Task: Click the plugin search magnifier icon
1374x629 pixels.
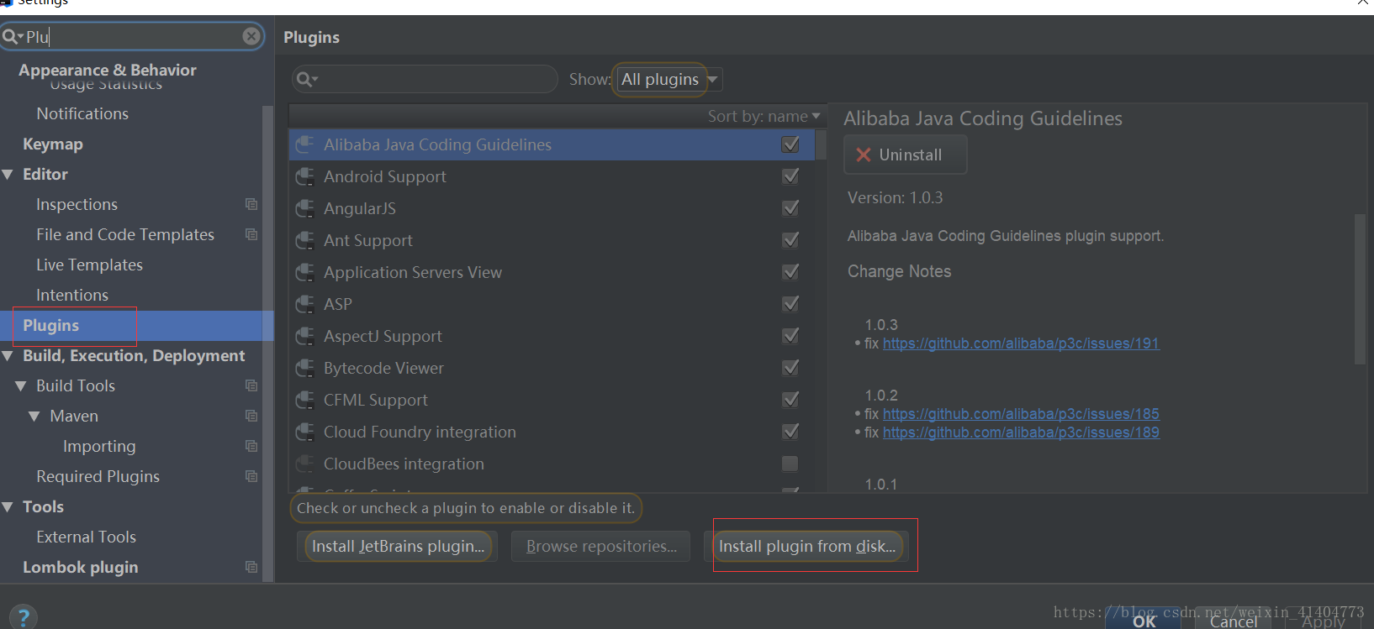Action: pos(306,79)
